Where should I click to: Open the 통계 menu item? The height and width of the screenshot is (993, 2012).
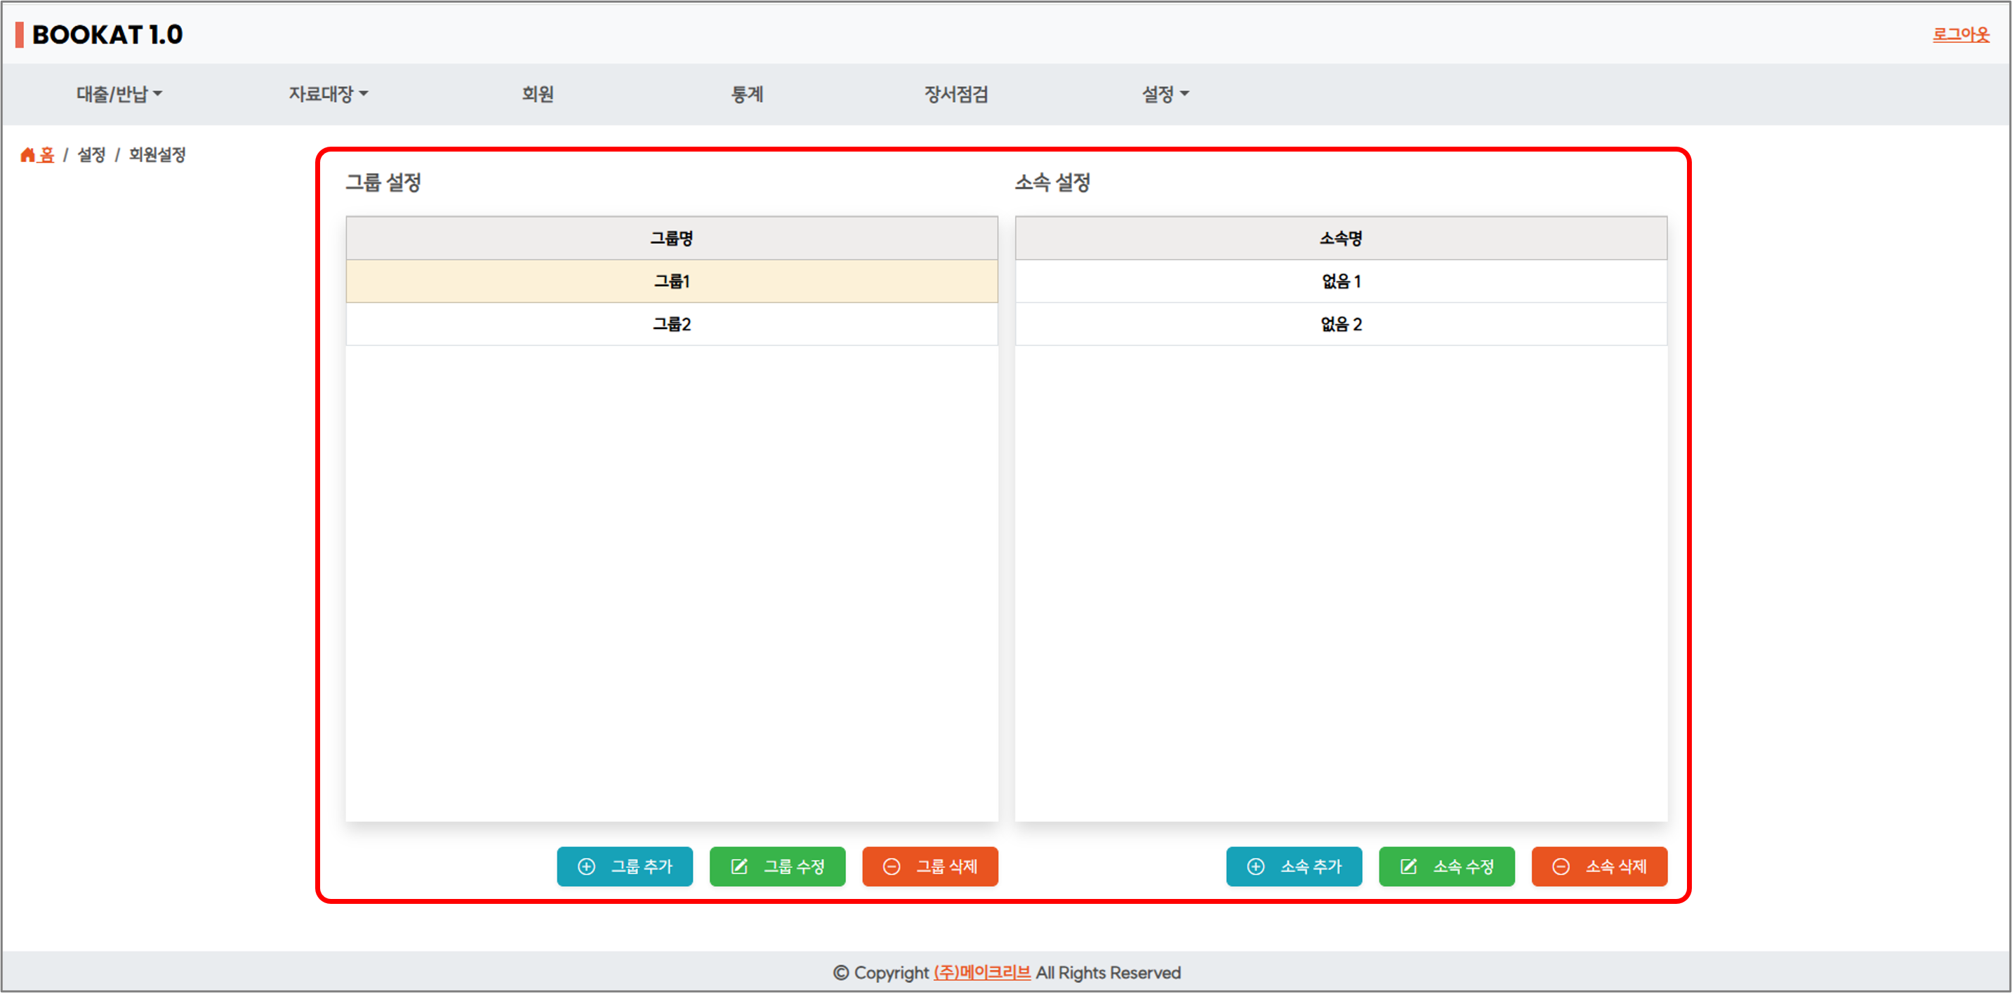point(747,95)
